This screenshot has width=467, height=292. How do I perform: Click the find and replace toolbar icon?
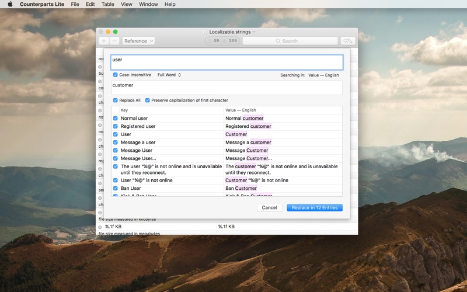(347, 41)
